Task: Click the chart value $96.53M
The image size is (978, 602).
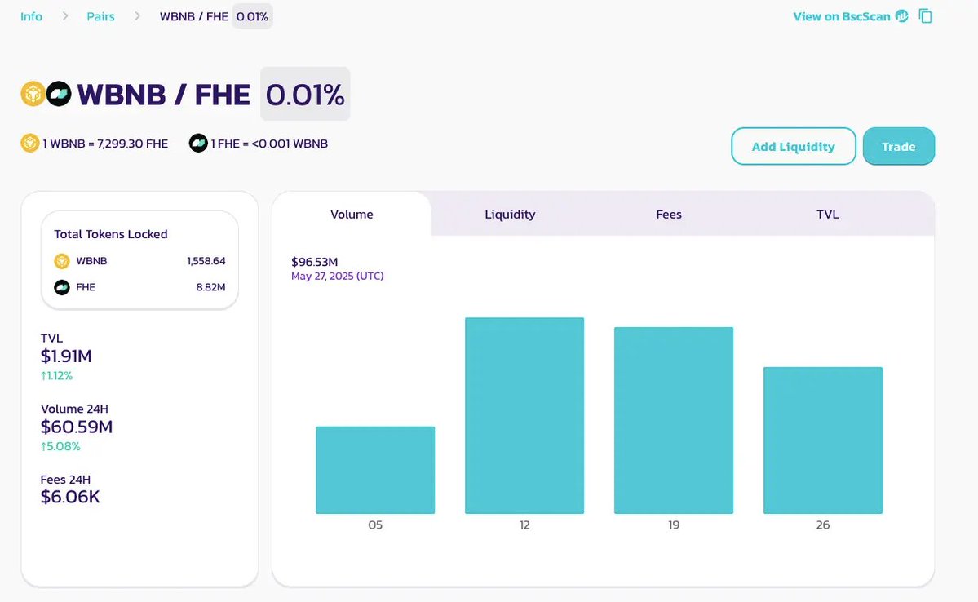Action: tap(314, 262)
